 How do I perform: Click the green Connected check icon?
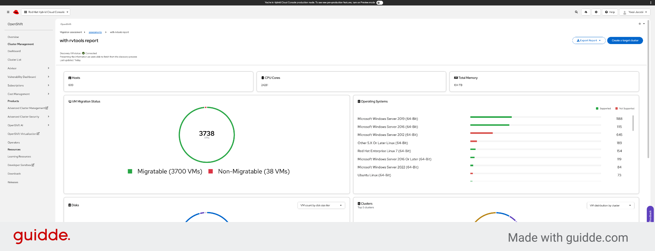83,53
